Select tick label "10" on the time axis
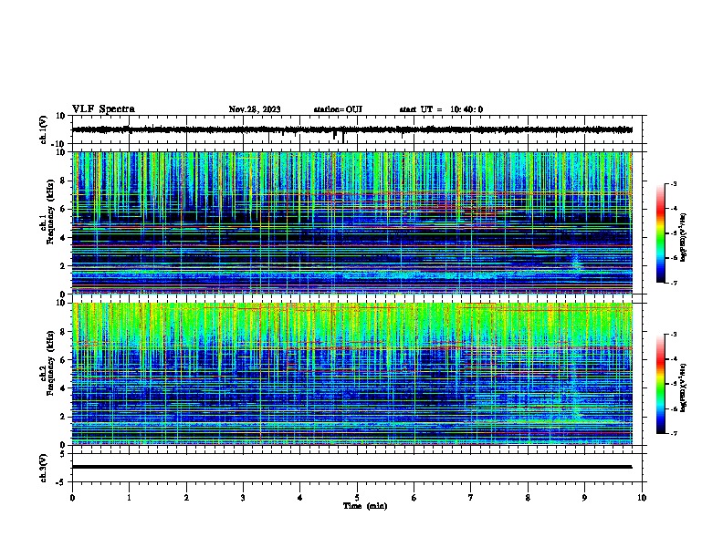Screen dimensions: 723x558 [642, 498]
